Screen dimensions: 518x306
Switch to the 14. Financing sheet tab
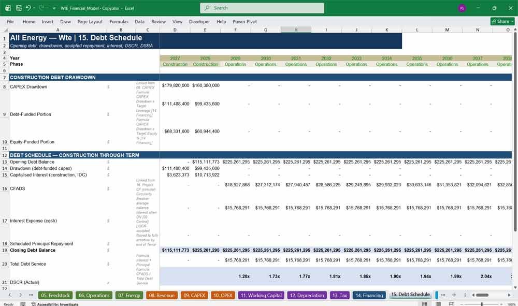[x=369, y=295]
